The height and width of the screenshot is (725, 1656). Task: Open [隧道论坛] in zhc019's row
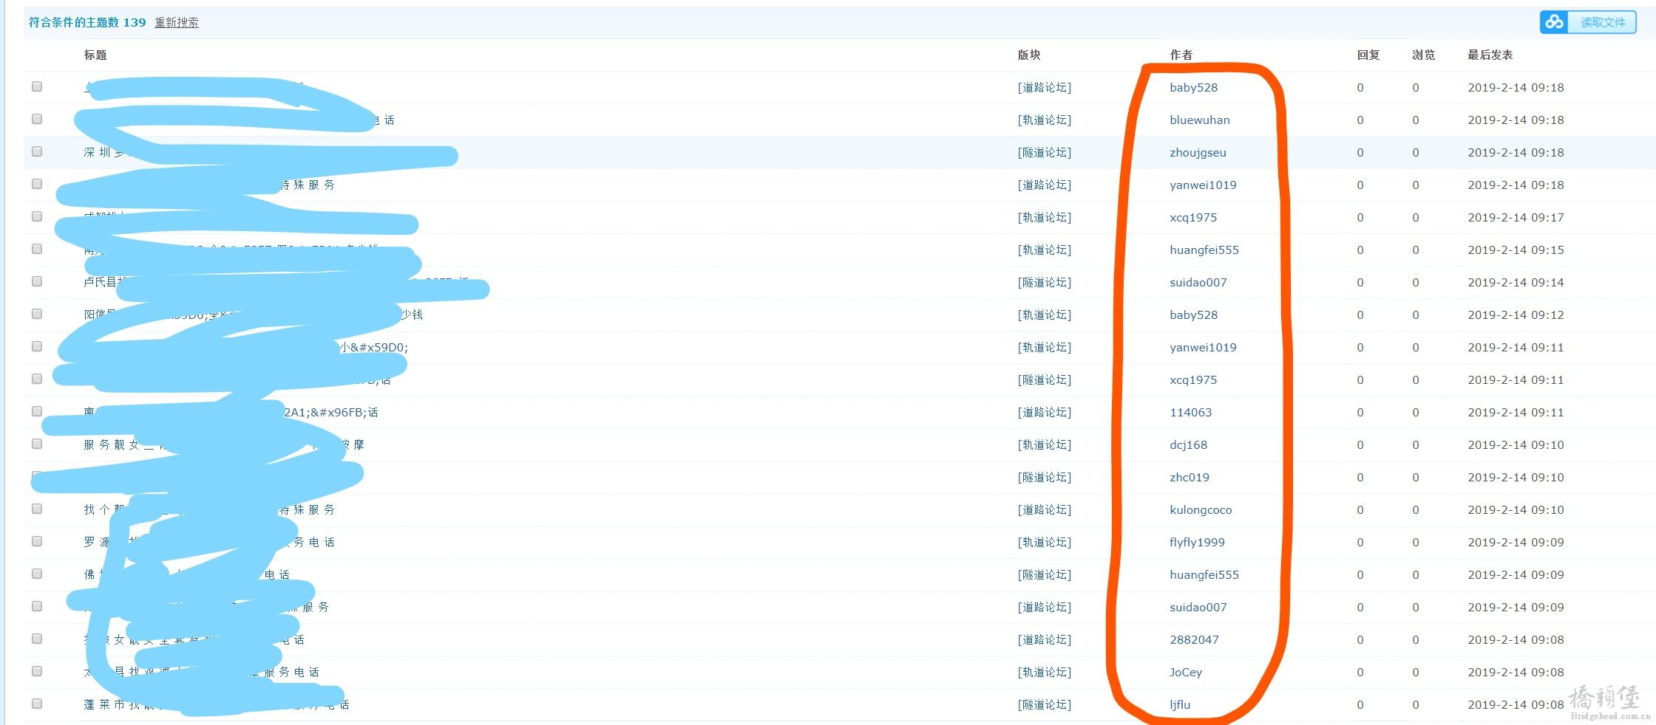click(1044, 477)
